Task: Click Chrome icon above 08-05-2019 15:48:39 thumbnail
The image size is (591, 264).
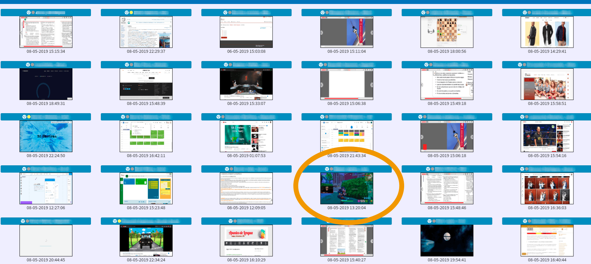Action: (x=127, y=65)
